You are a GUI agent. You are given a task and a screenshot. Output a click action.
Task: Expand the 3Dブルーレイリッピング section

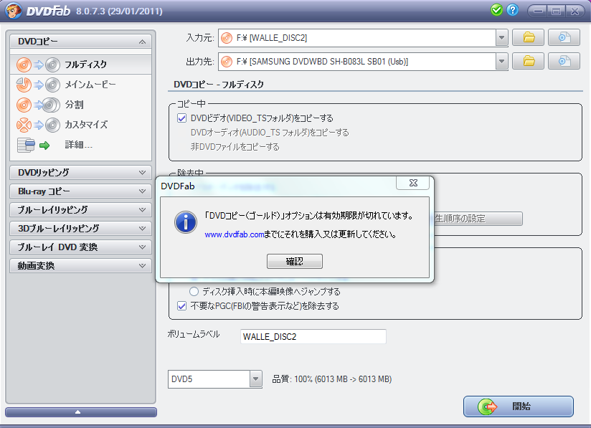pos(80,228)
